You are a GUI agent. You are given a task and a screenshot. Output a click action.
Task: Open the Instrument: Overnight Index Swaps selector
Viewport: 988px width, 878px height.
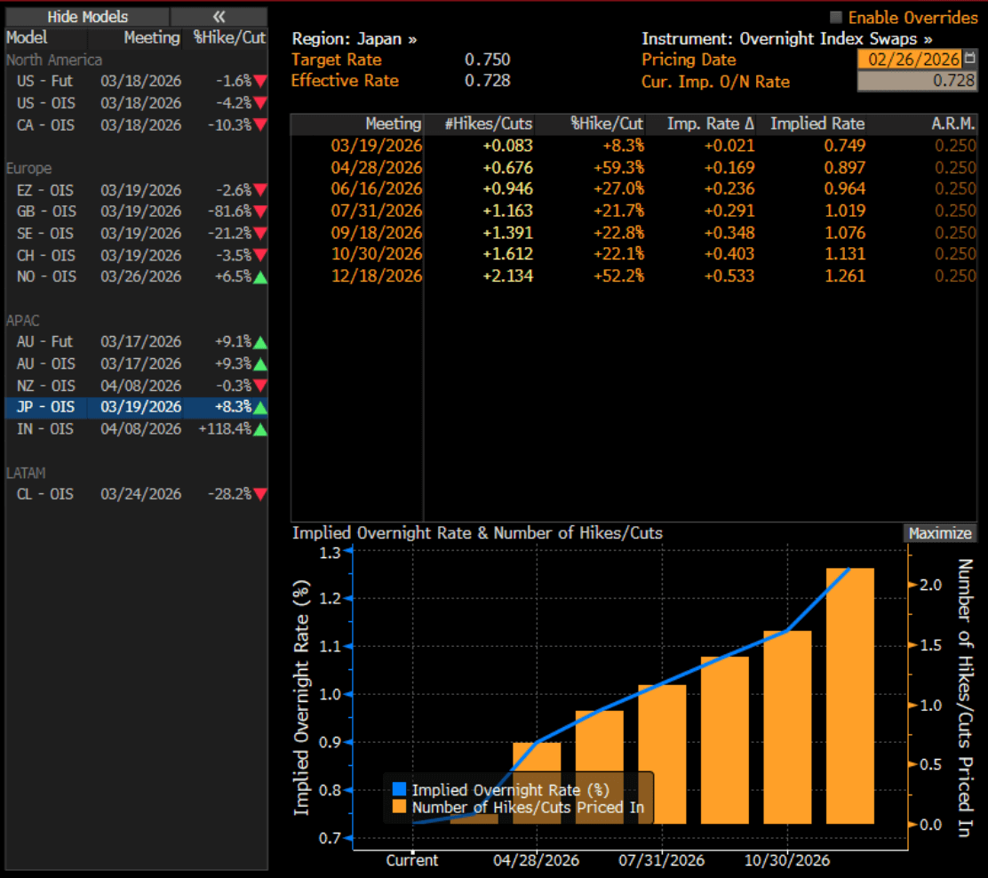coord(786,39)
